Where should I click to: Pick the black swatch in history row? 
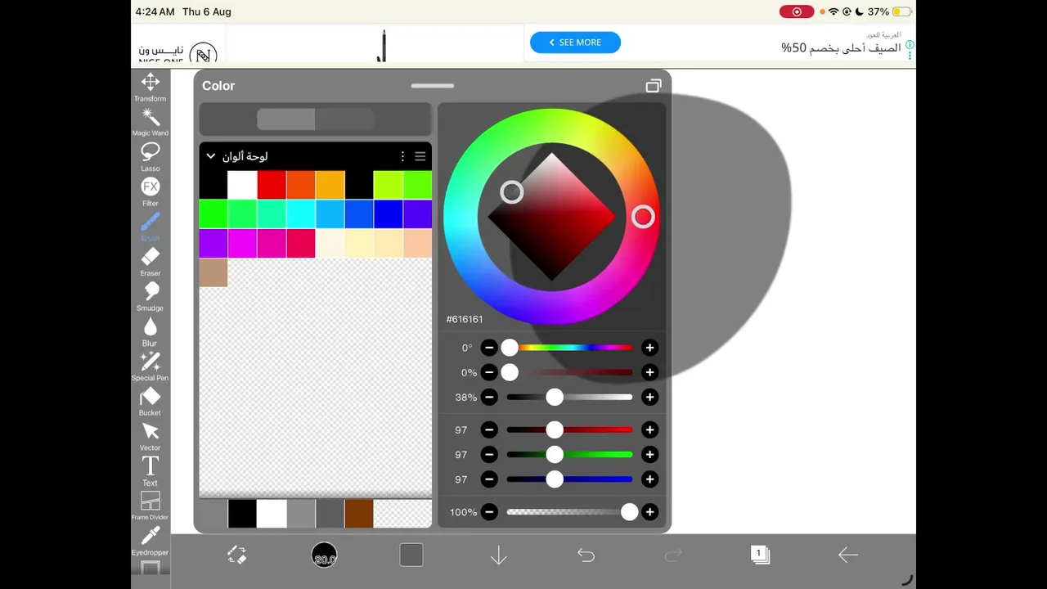tap(242, 514)
